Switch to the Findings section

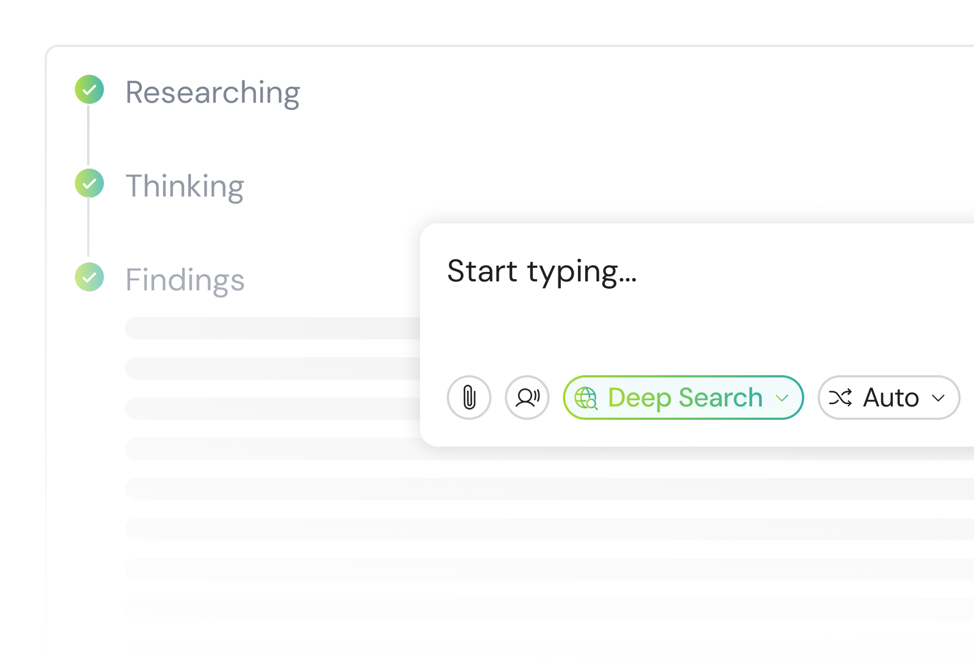[x=185, y=279]
